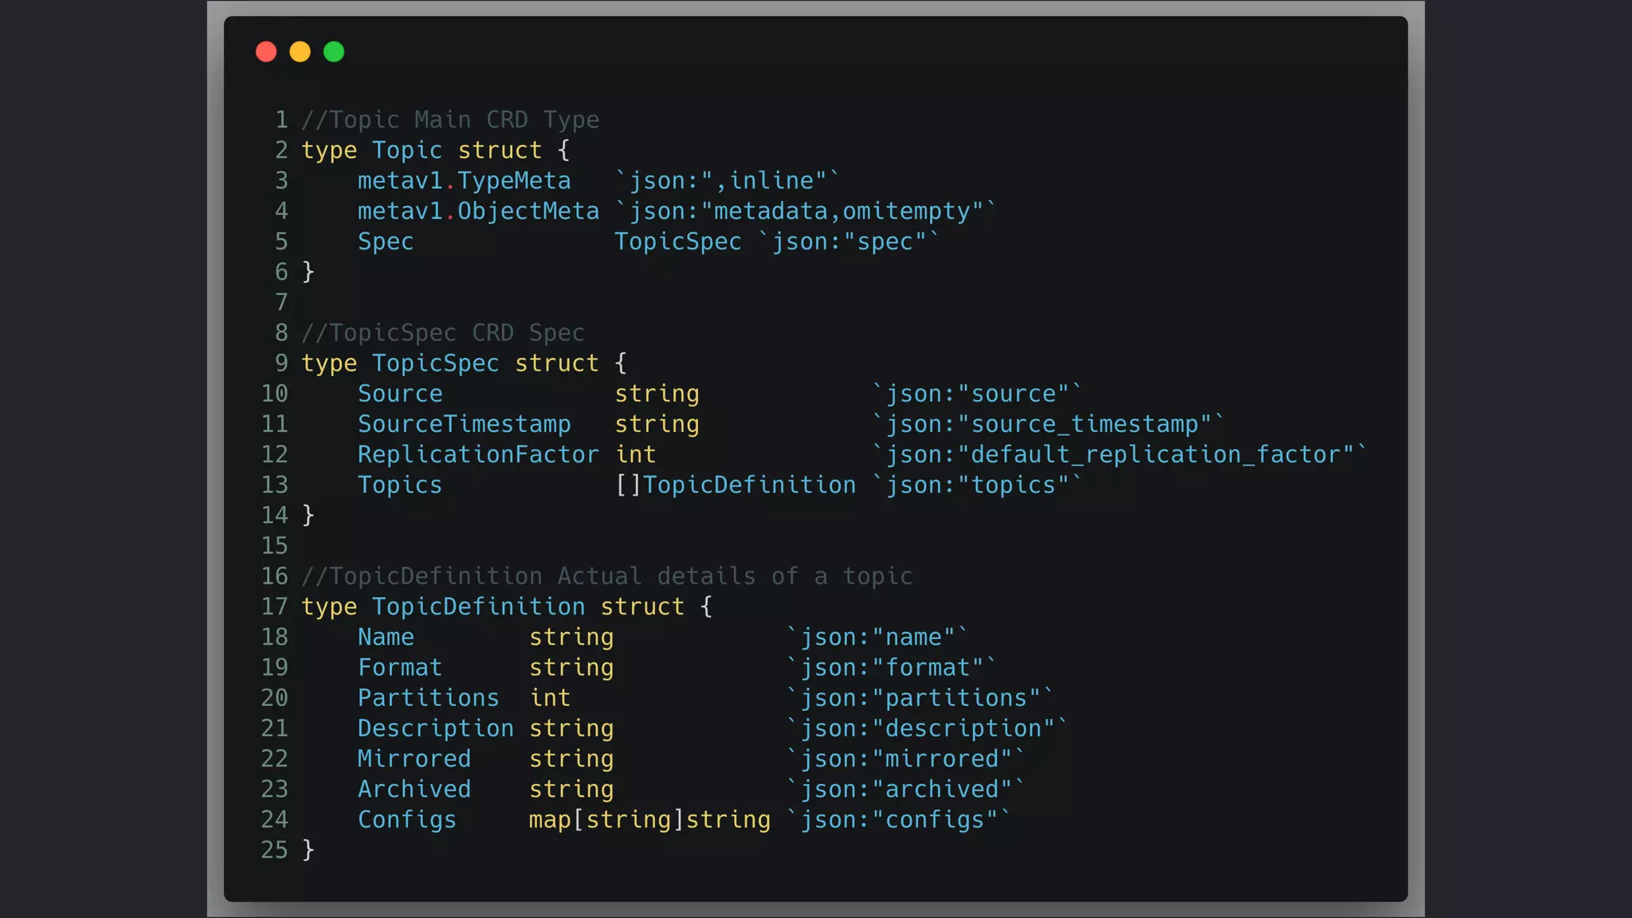Screen dimensions: 1632x918
Task: Click the 'Topic Main CRD Type' comment
Action: pos(450,120)
